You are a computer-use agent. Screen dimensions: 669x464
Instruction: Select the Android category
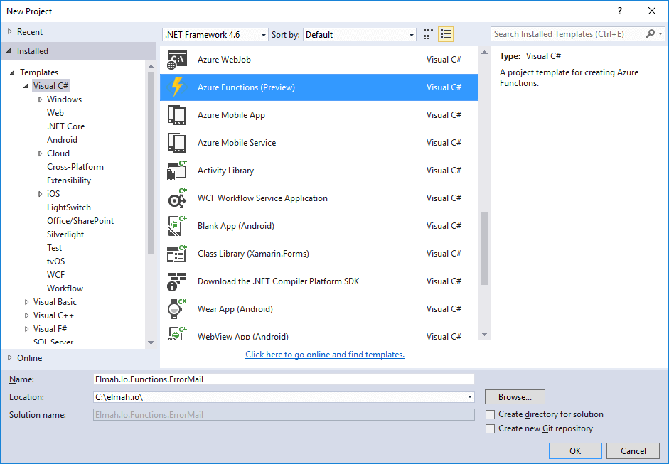[63, 140]
